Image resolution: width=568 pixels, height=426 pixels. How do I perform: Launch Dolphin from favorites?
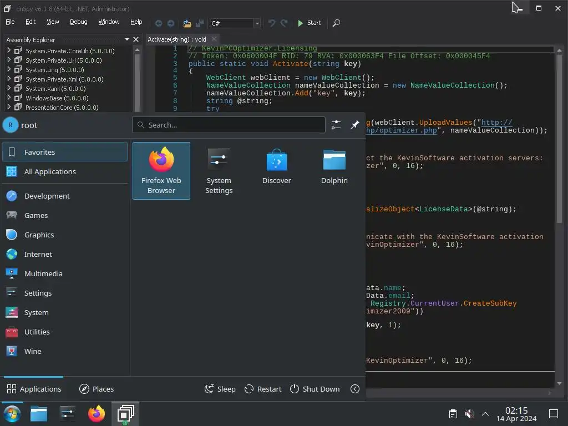point(334,171)
